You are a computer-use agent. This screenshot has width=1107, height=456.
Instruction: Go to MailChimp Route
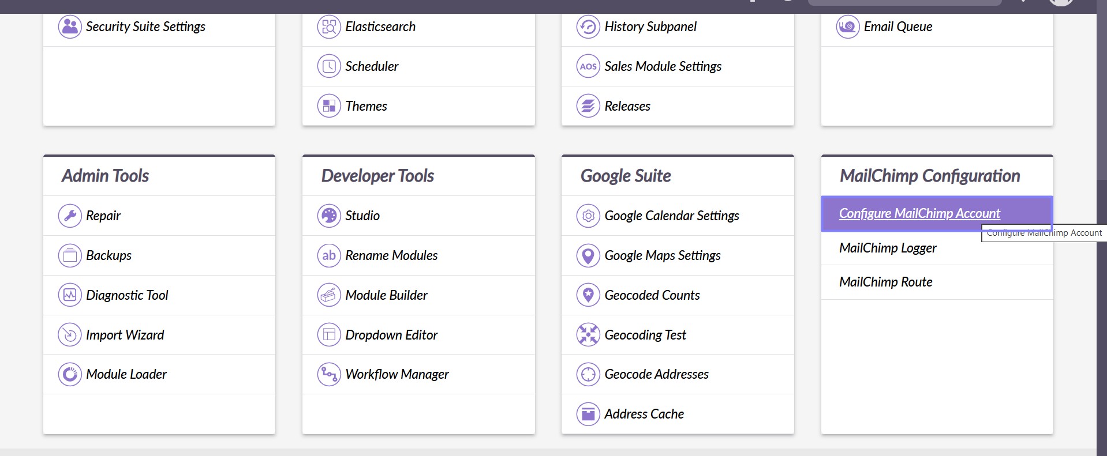point(885,282)
